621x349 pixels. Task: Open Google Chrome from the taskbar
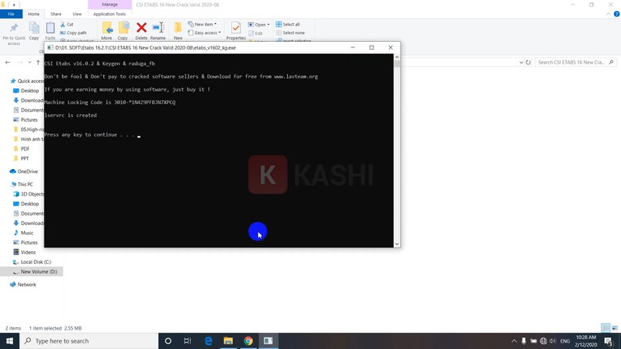248,340
